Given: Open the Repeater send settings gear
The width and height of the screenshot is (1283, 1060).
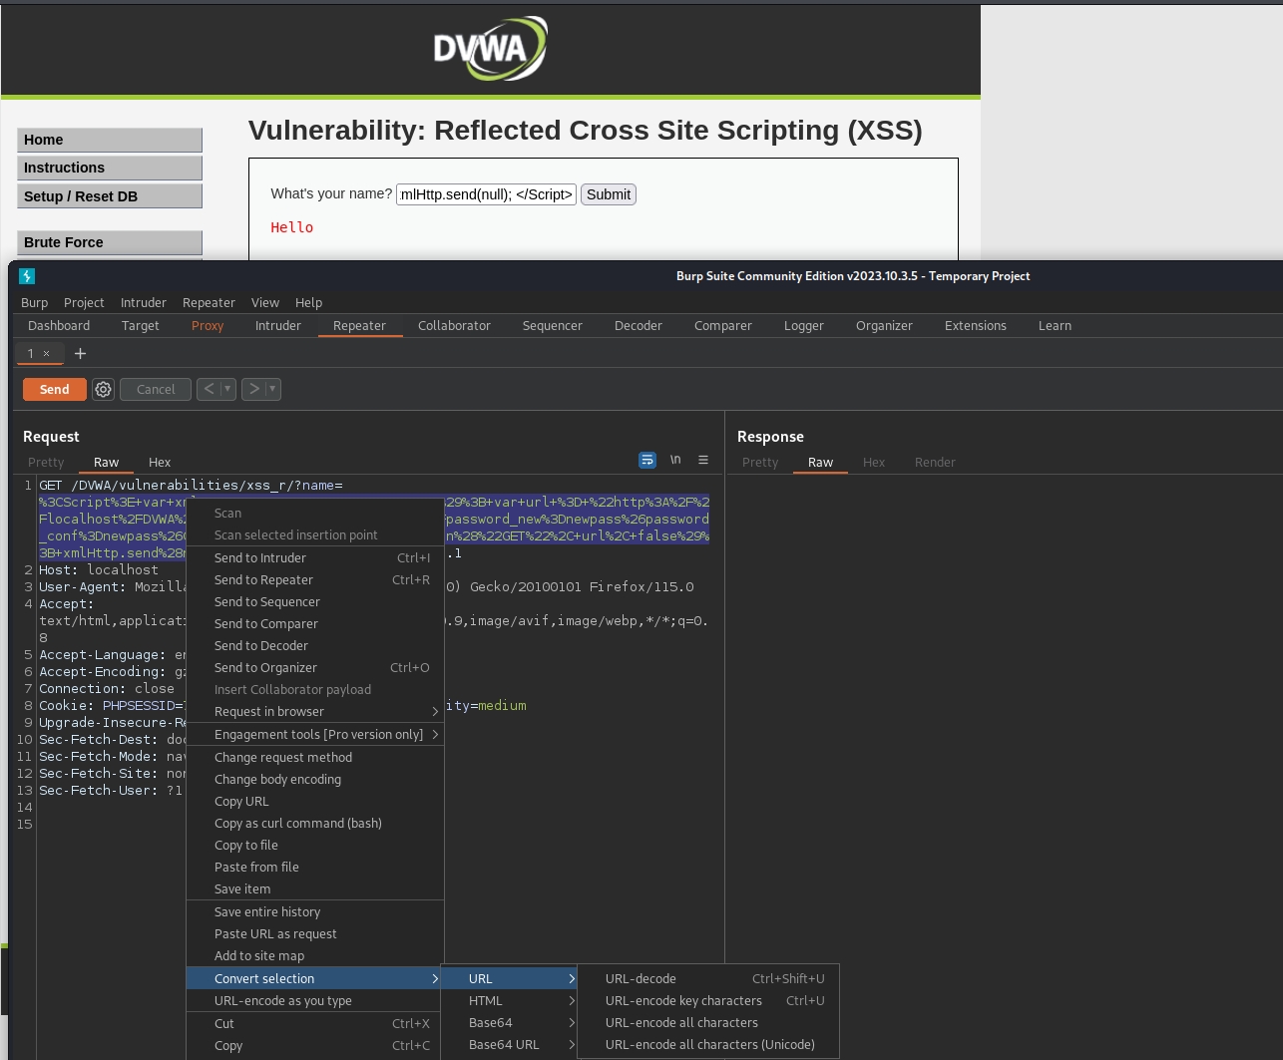Looking at the screenshot, I should tap(103, 389).
